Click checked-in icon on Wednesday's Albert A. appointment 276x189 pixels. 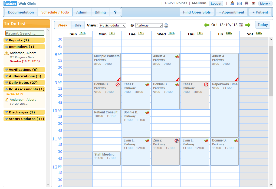click(177, 56)
